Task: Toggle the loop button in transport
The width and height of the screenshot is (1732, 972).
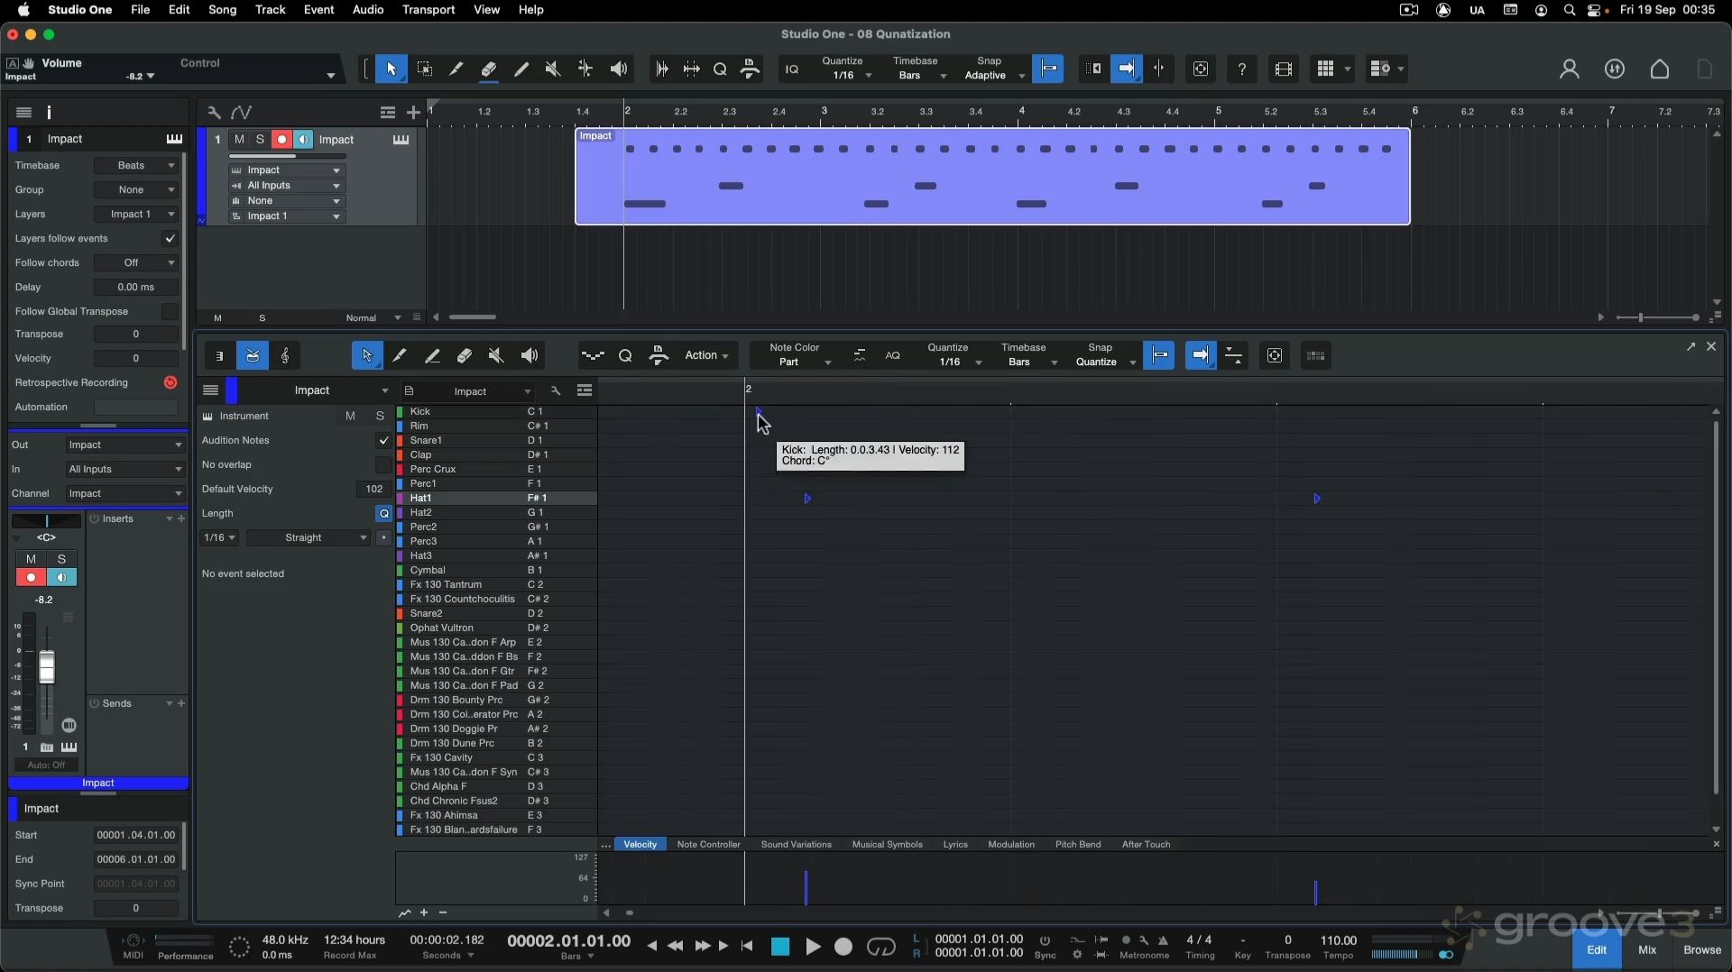Action: pyautogui.click(x=880, y=947)
